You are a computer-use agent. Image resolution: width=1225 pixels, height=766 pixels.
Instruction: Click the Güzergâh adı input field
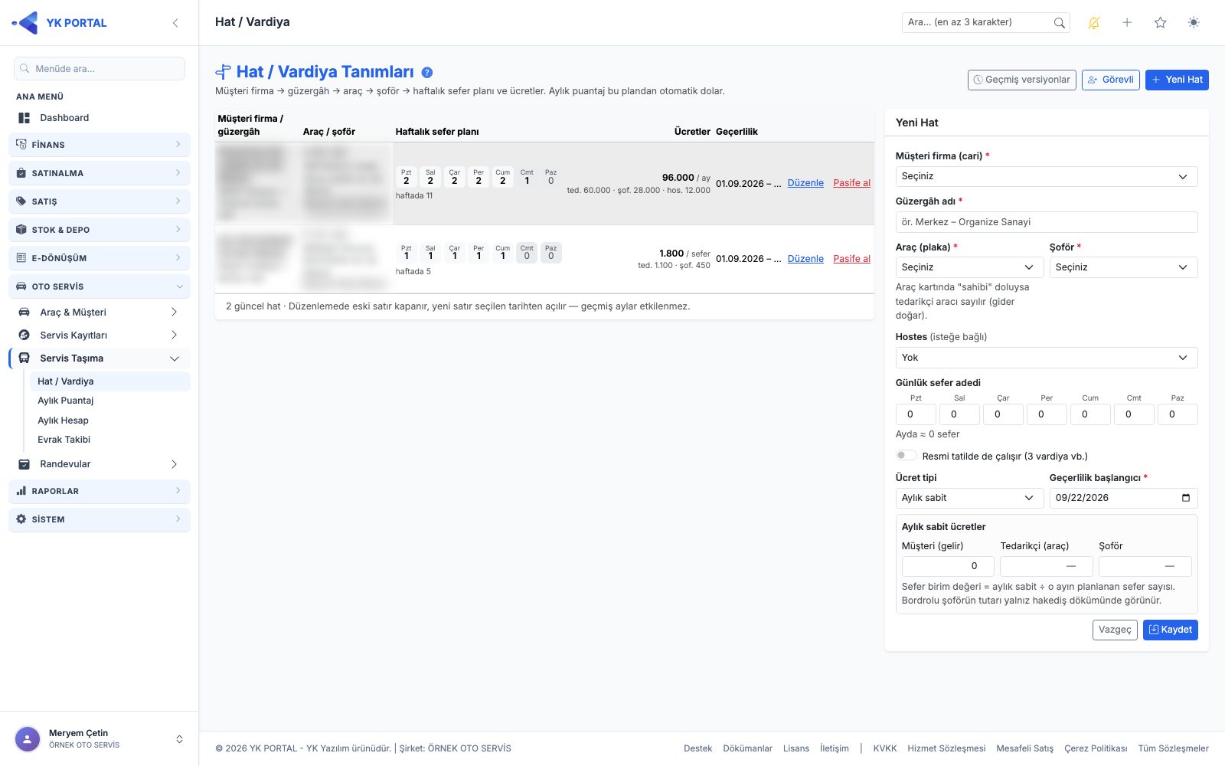1047,222
